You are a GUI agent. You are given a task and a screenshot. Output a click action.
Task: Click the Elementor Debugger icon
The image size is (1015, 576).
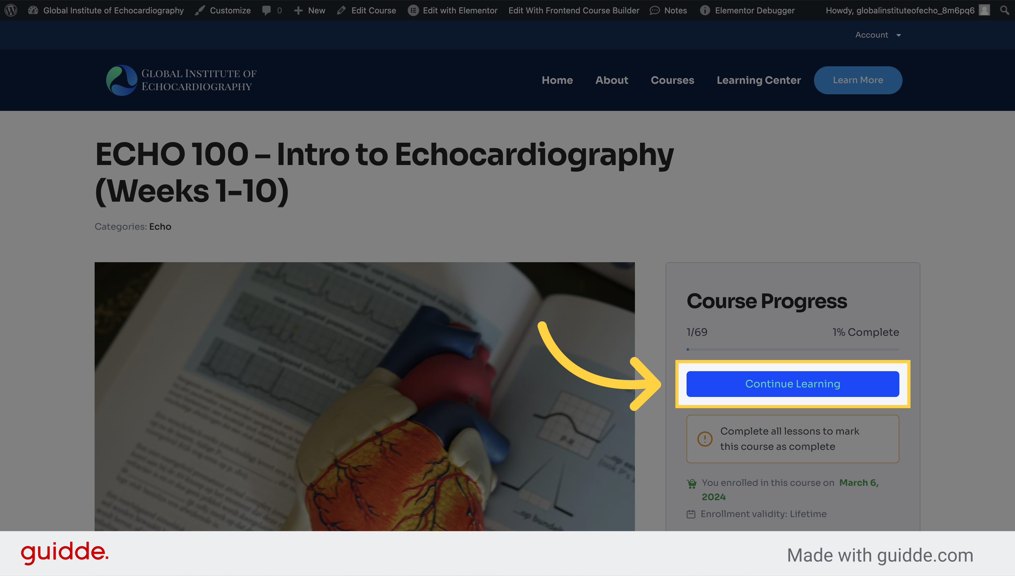(703, 10)
